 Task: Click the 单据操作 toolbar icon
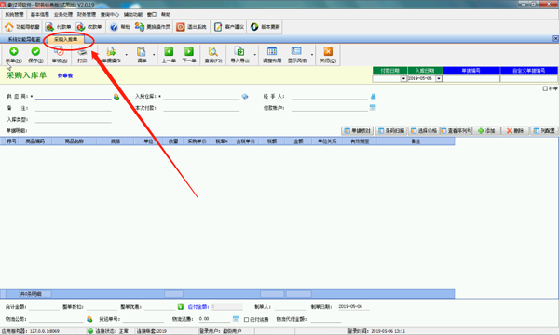(111, 52)
